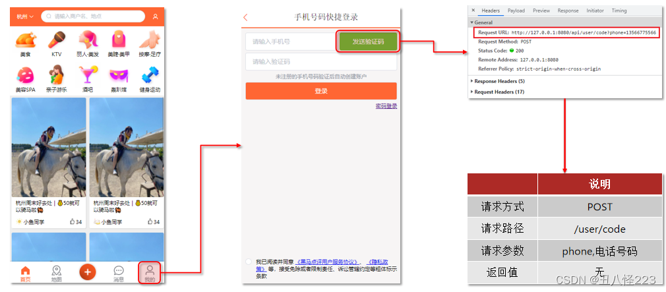The height and width of the screenshot is (292, 666).
Task: Open the 美食 food category icon
Action: [26, 40]
